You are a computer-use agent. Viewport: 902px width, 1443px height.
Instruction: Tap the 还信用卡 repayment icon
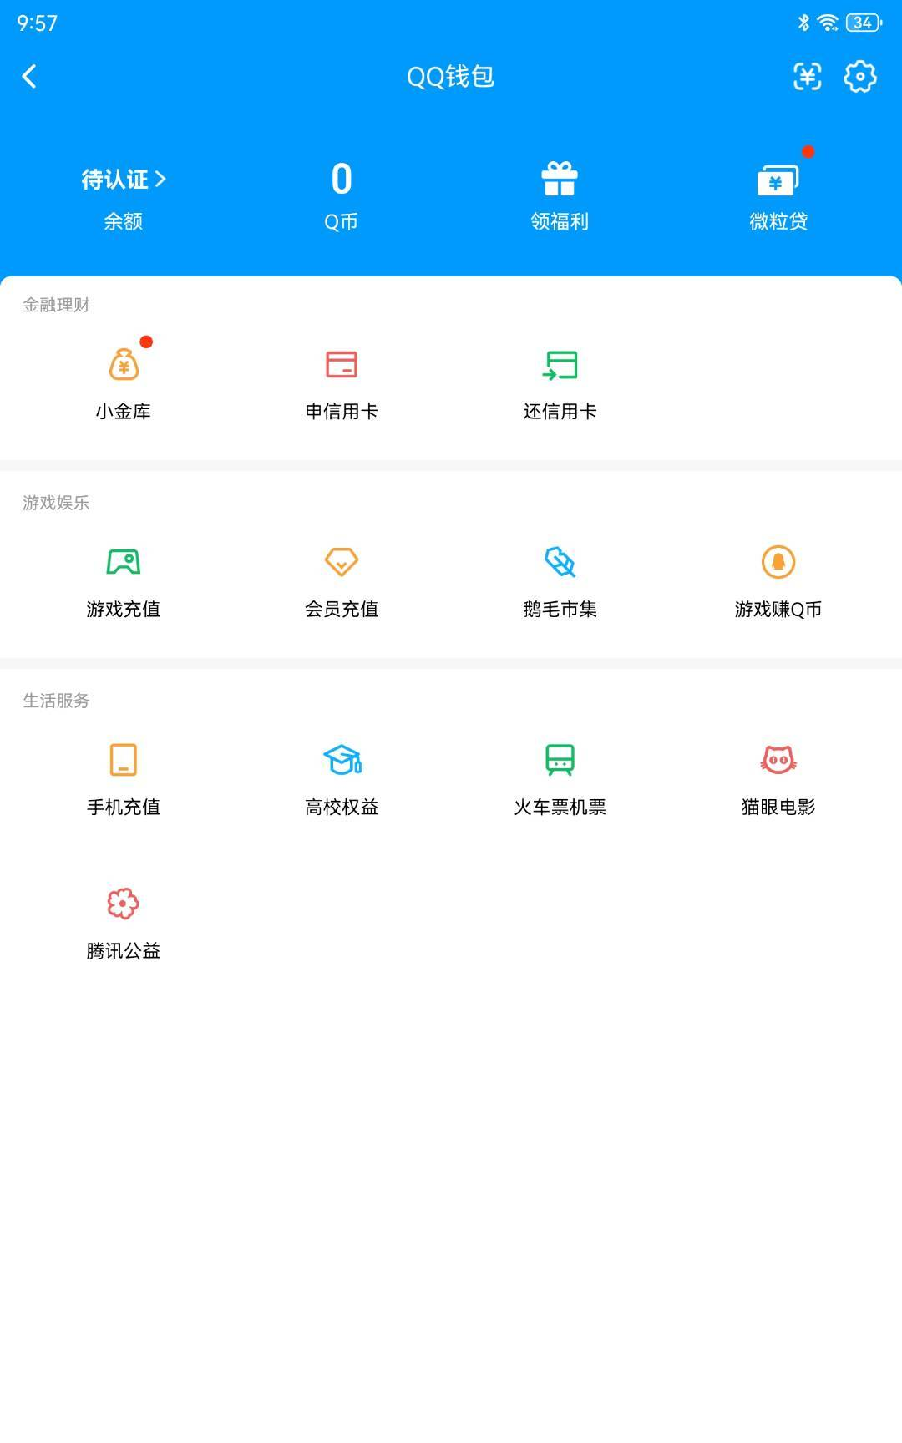tap(560, 365)
